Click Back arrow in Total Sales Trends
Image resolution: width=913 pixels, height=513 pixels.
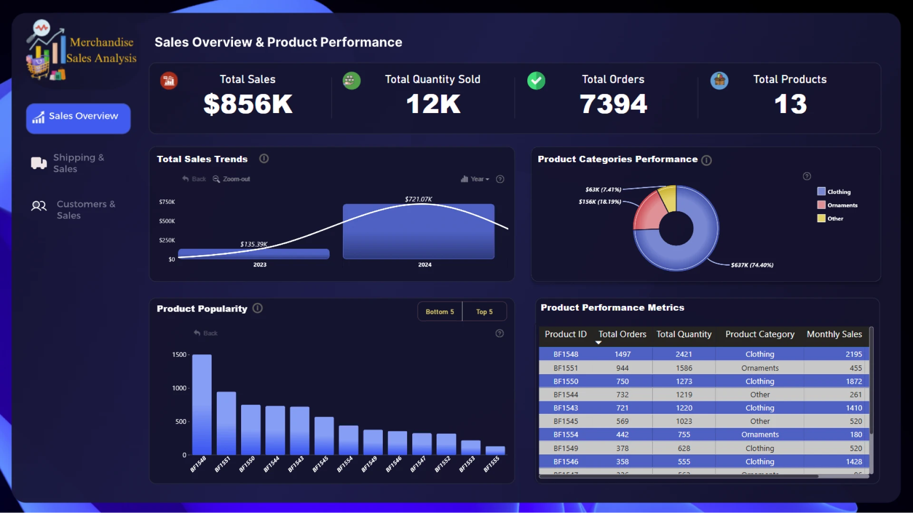tap(185, 179)
